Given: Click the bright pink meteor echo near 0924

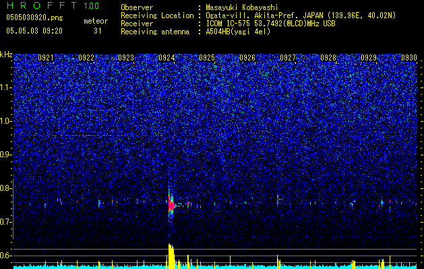Looking at the screenshot, I should [x=171, y=206].
